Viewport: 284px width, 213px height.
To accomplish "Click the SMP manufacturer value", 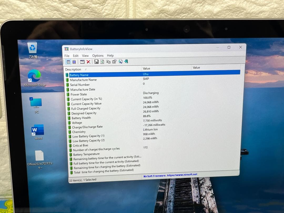I will coord(146,79).
